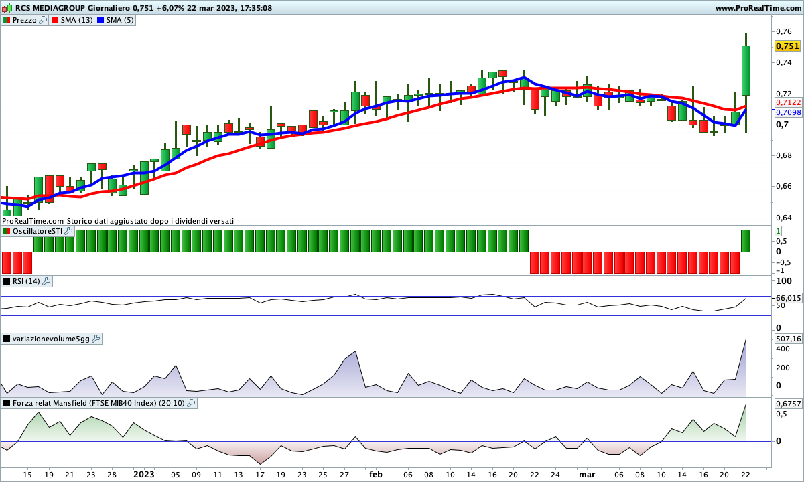
Task: Click the black RSI (14) color swatch
Action: click(7, 281)
